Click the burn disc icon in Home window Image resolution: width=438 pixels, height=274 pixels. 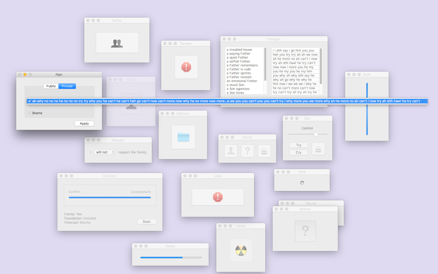tap(241, 250)
